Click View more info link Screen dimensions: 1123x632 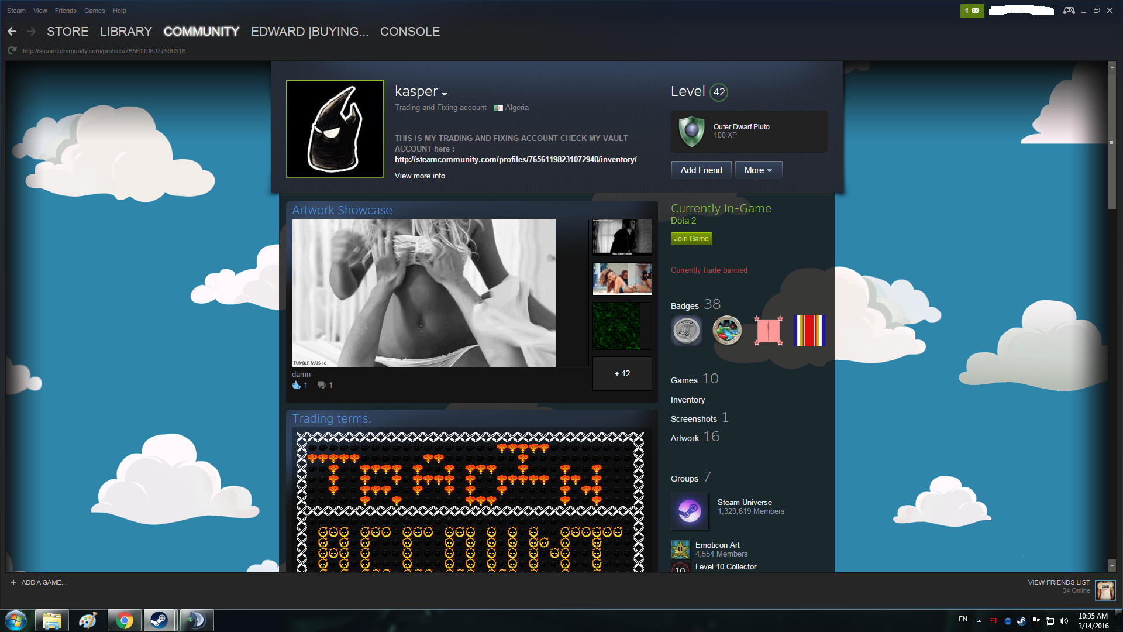[419, 176]
